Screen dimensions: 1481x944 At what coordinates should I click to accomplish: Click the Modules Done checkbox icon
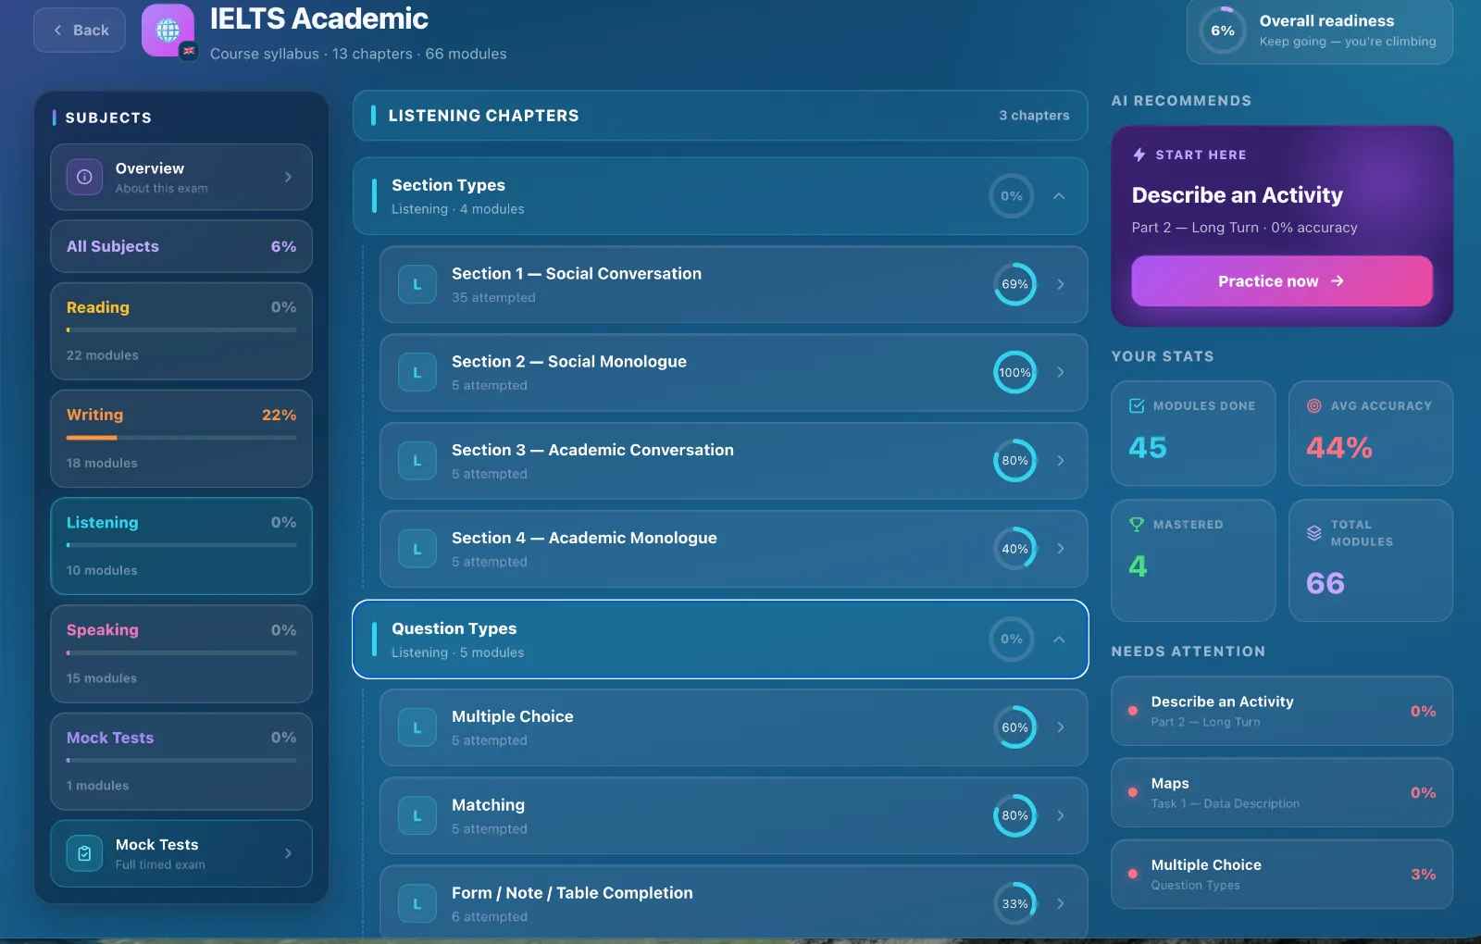click(1137, 405)
